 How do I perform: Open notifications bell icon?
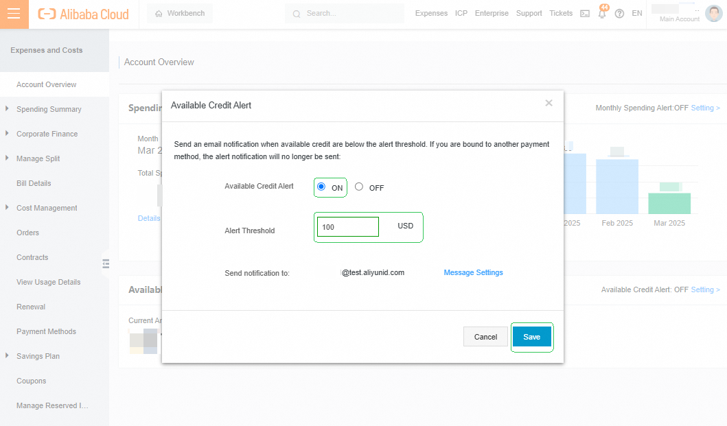[602, 14]
